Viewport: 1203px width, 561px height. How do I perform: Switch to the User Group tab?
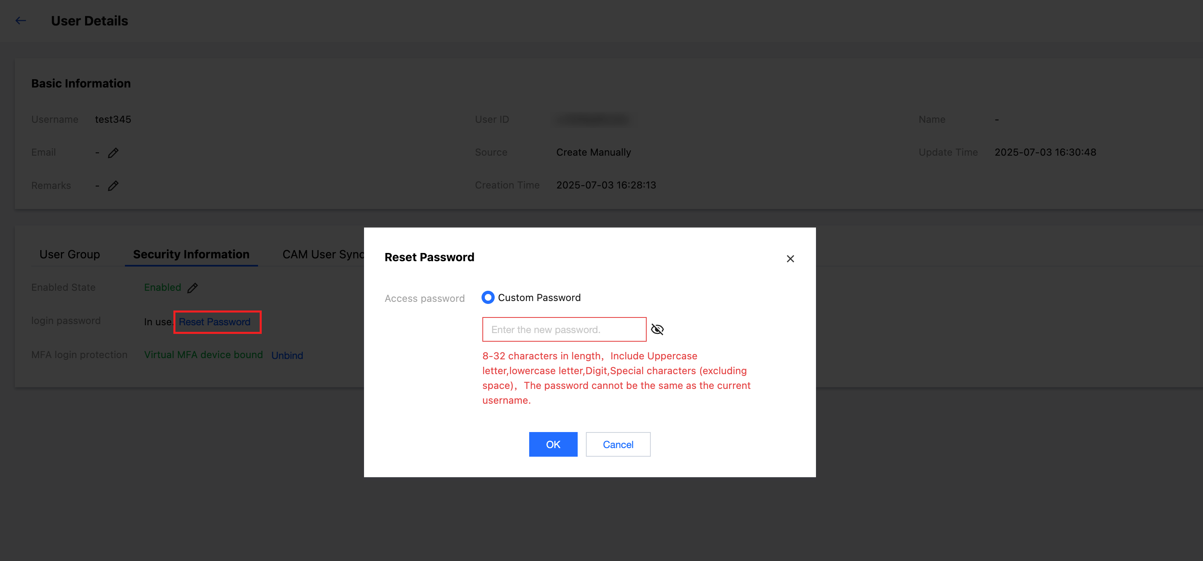pyautogui.click(x=69, y=254)
